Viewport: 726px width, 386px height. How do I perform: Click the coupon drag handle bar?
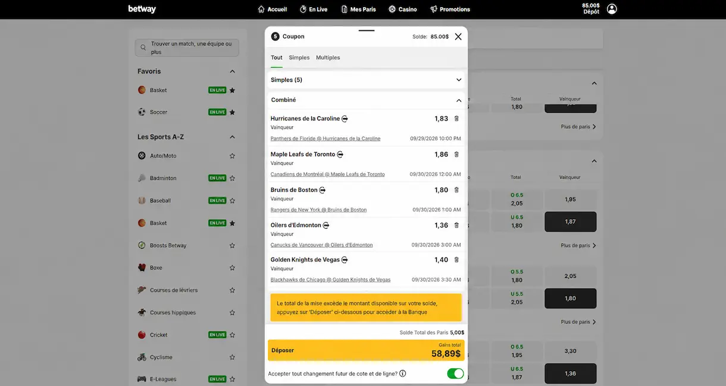pyautogui.click(x=367, y=30)
